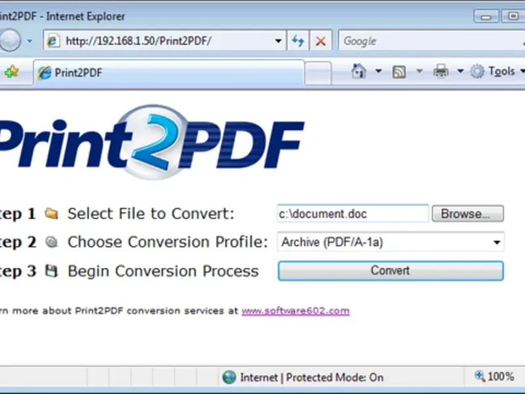Click the RSS feeds icon
The width and height of the screenshot is (525, 394).
point(399,72)
